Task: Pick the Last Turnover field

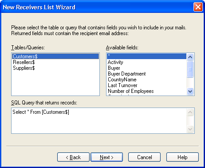Action: [x=146, y=85]
